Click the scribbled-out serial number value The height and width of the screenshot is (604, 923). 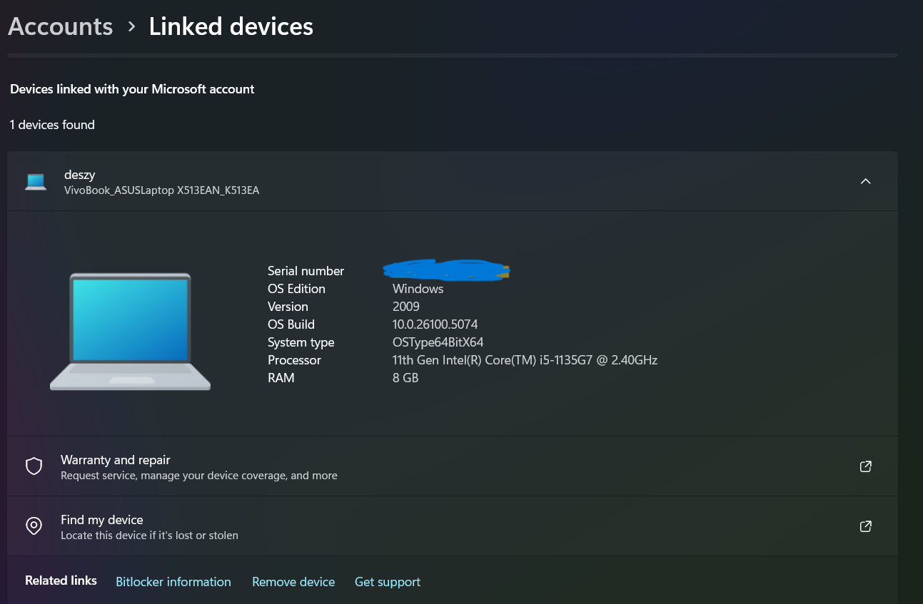tap(447, 270)
